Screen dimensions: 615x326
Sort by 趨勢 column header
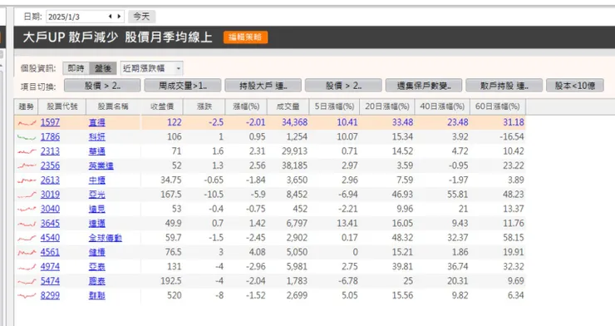pyautogui.click(x=27, y=106)
